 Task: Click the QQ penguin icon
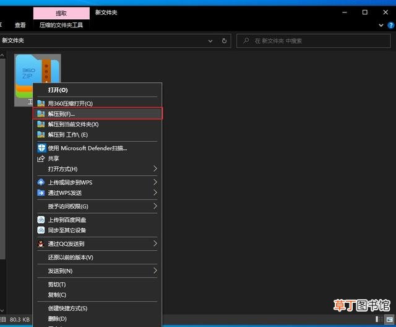pos(41,243)
